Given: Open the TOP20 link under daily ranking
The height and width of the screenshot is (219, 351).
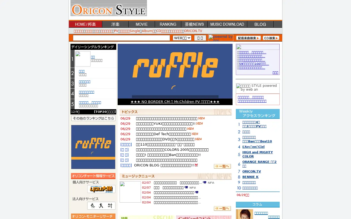Looking at the screenshot, I should pos(105,112).
